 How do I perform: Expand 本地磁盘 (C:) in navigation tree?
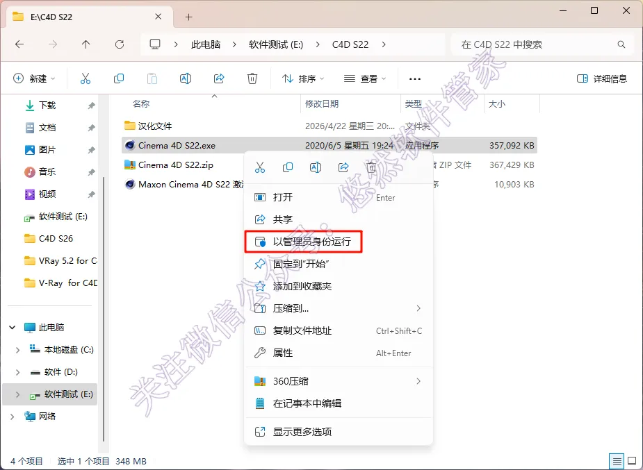click(17, 350)
